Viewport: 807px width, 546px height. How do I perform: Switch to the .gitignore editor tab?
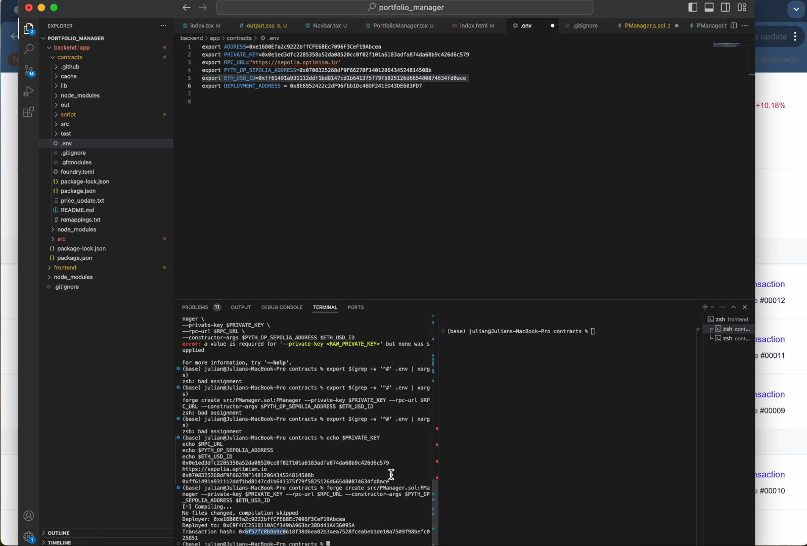[585, 25]
